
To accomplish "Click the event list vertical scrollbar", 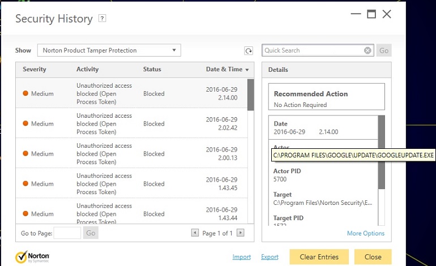I will (x=250, y=151).
